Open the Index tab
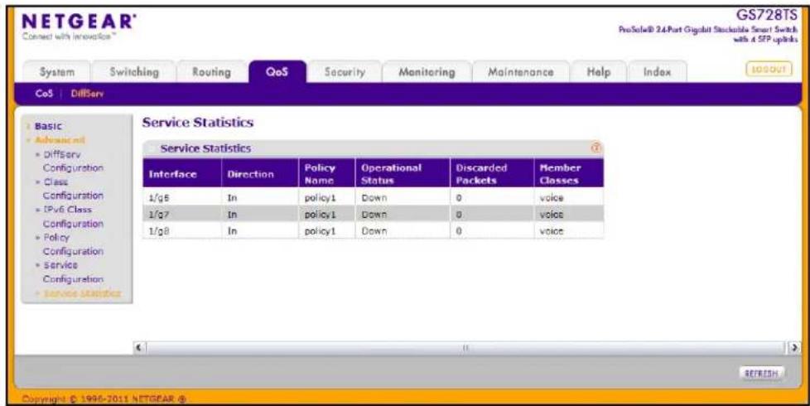810x406 pixels. (657, 72)
